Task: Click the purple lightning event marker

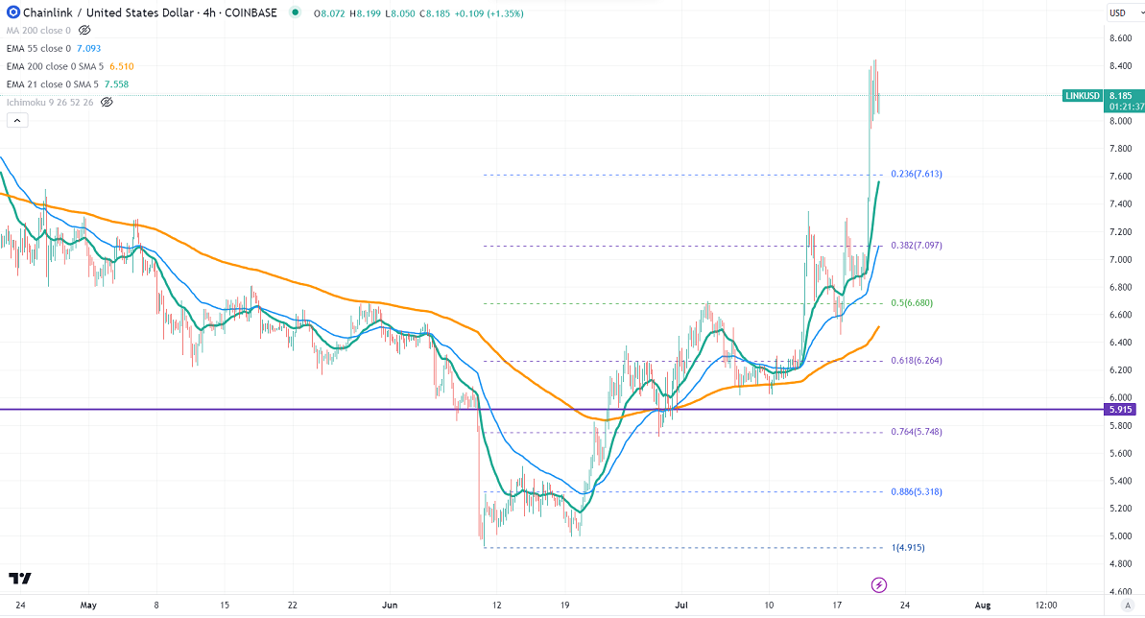Action: point(879,585)
